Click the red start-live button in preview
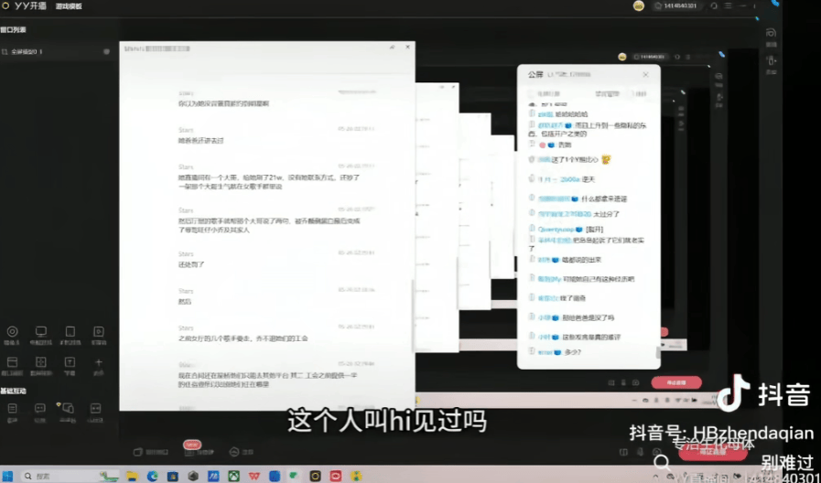This screenshot has width=821, height=483. coord(676,382)
